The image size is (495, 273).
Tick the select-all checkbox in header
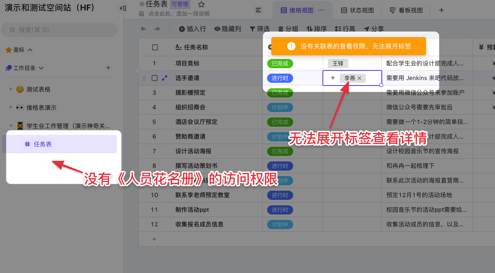point(155,48)
